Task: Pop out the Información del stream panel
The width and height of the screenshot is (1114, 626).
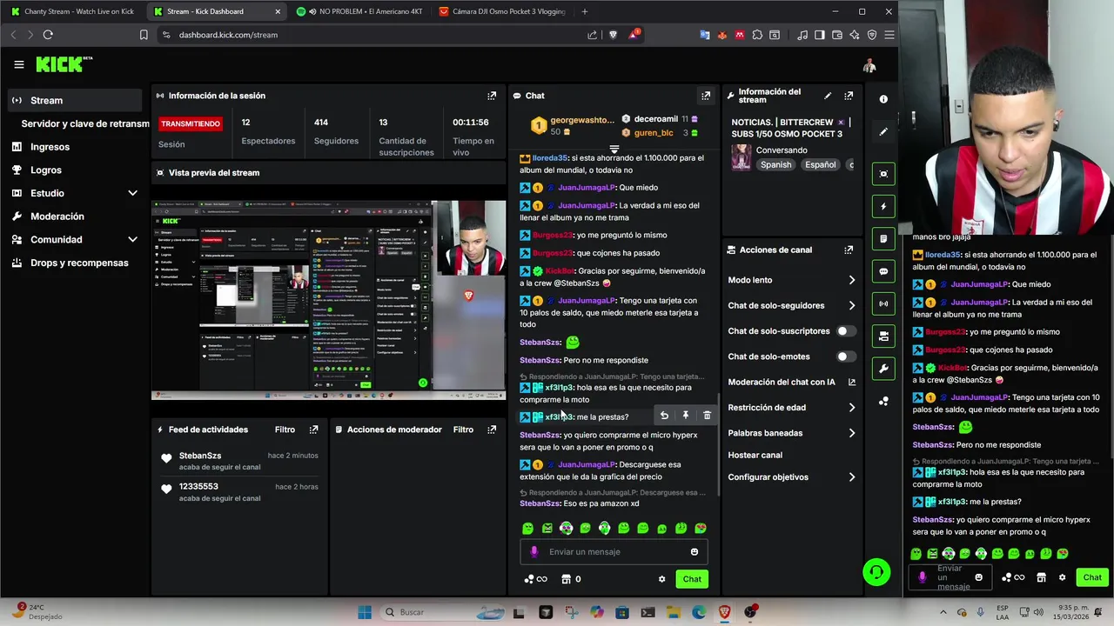Action: click(849, 96)
